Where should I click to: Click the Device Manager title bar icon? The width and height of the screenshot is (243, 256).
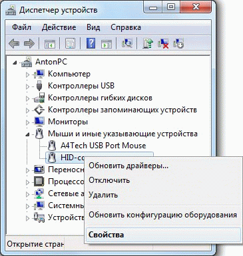click(11, 10)
